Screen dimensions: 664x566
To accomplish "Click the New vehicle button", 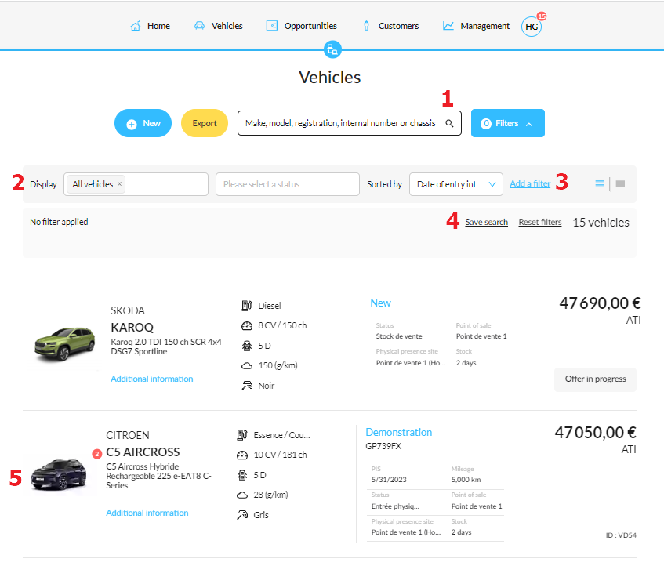I will click(x=143, y=123).
